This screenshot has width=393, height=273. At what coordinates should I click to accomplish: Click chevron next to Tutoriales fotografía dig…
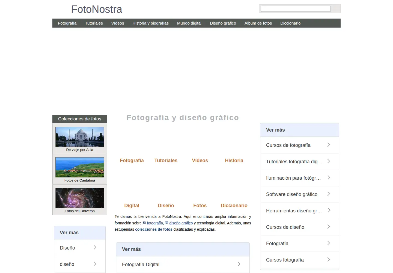(329, 161)
